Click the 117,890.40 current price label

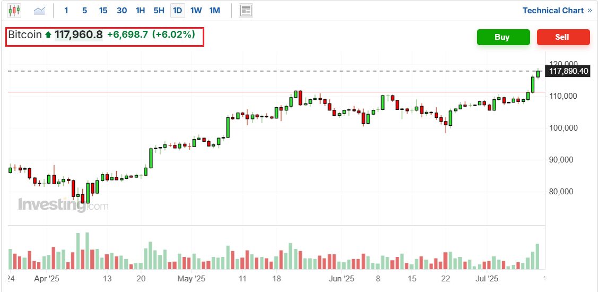pos(568,71)
